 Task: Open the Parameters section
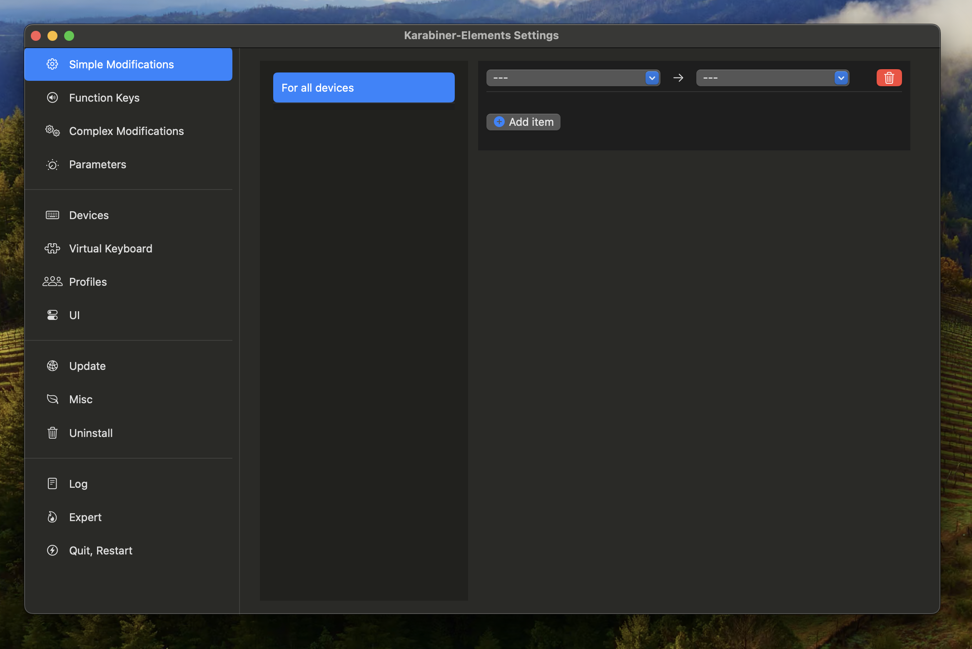pyautogui.click(x=97, y=165)
